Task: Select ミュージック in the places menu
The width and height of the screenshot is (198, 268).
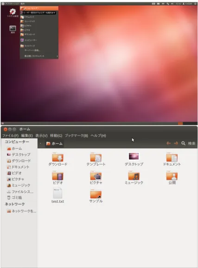Action: [39, 21]
